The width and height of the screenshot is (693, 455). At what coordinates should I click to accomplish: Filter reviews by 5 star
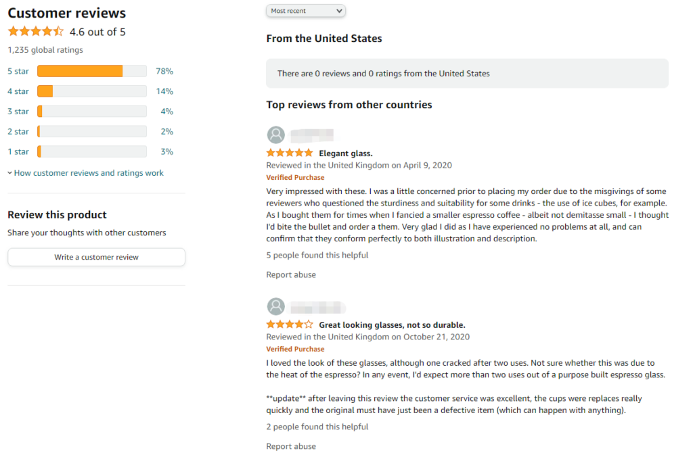coord(18,71)
